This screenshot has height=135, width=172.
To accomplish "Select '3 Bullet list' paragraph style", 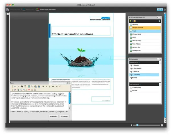I will tap(138, 71).
